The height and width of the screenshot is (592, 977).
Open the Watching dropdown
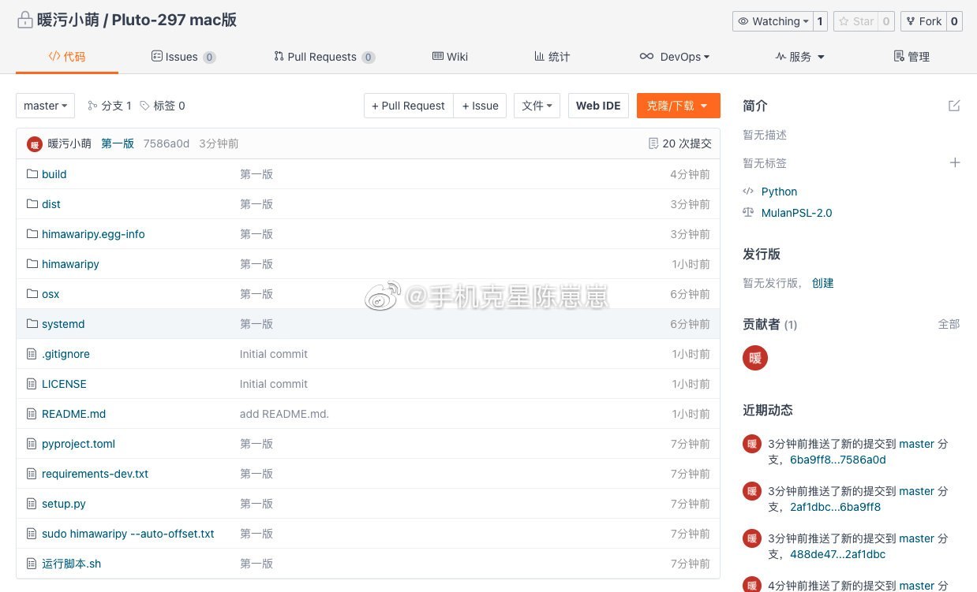[773, 21]
